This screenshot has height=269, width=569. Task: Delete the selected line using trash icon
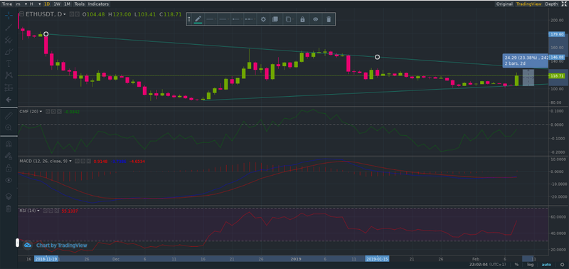(329, 19)
